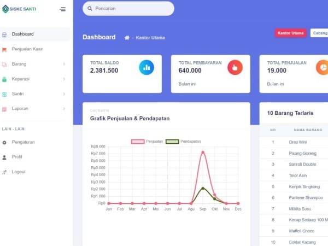The image size is (328, 246).
Task: Click the Telor Asin row
Action: 294,175
